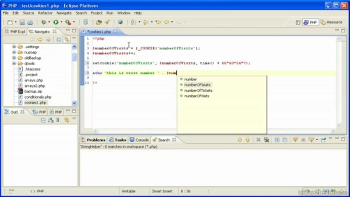Expand all search results
Image resolution: width=350 pixels, height=197 pixels.
click(x=277, y=140)
